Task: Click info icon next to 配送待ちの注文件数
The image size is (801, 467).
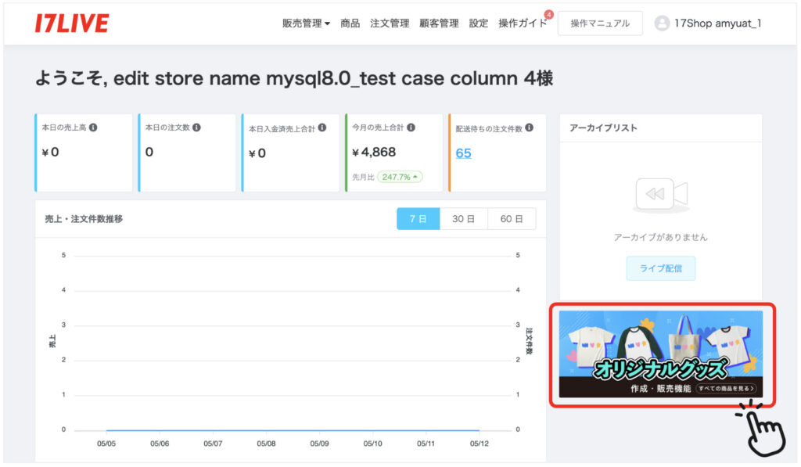Action: (x=530, y=128)
